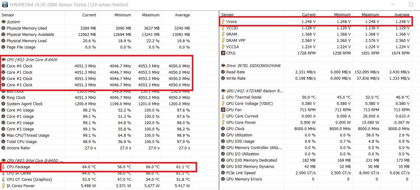Click the Page File Usage sensor icon

coord(3,47)
